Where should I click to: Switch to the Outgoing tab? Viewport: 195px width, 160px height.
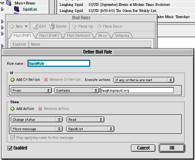click(122, 36)
